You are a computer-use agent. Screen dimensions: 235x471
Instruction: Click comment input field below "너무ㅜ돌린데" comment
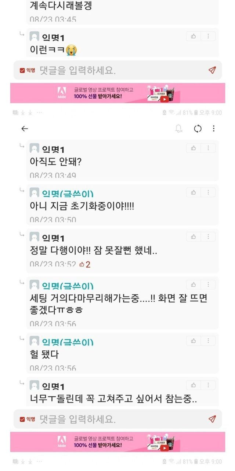(x=117, y=419)
